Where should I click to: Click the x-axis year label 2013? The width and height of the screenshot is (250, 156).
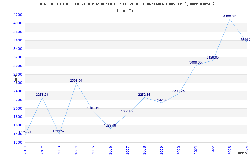coord(59,150)
